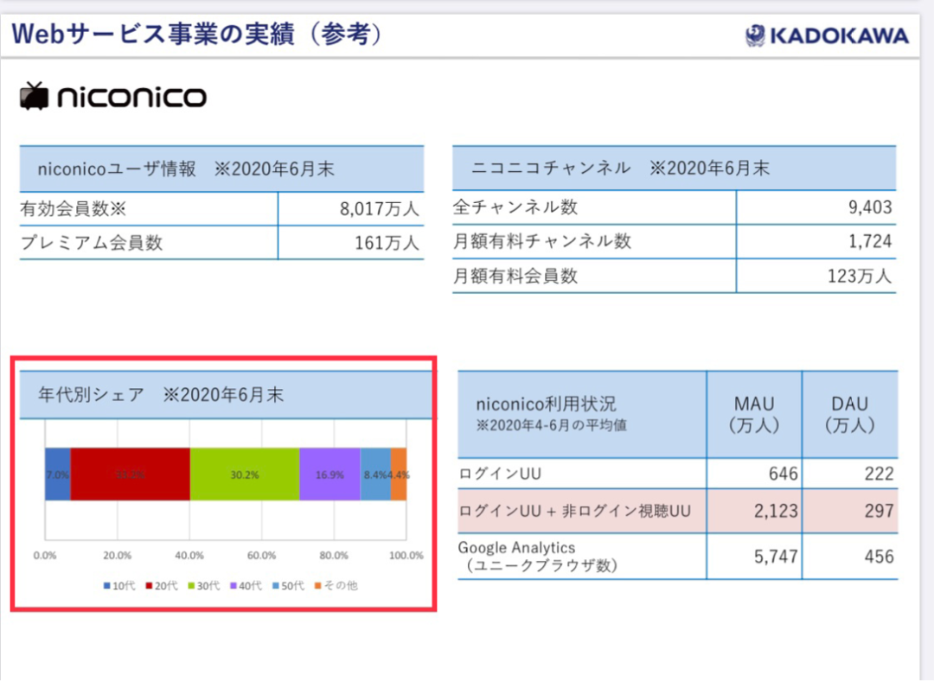The height and width of the screenshot is (681, 934).
Task: Click the light blue 8.4% bar segment
Action: click(376, 474)
